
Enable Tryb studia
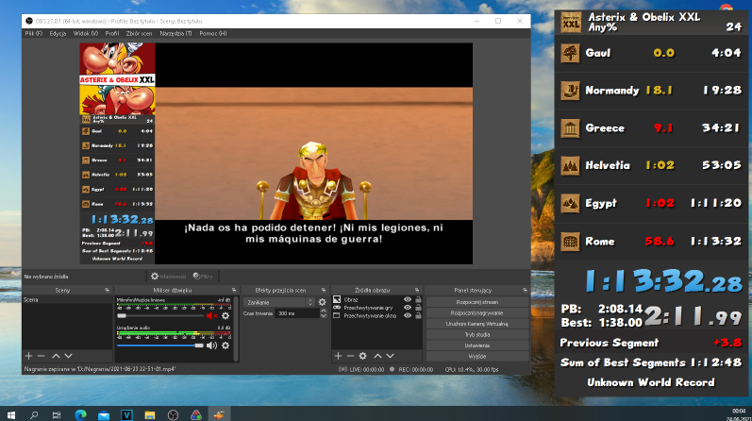[477, 334]
